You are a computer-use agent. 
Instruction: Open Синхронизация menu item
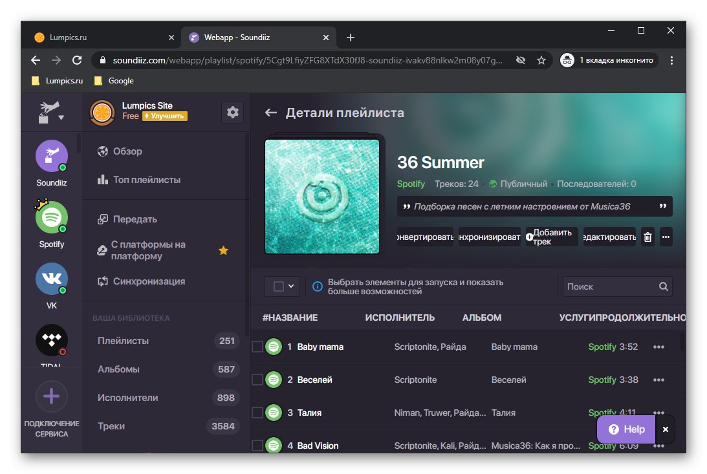click(x=141, y=281)
